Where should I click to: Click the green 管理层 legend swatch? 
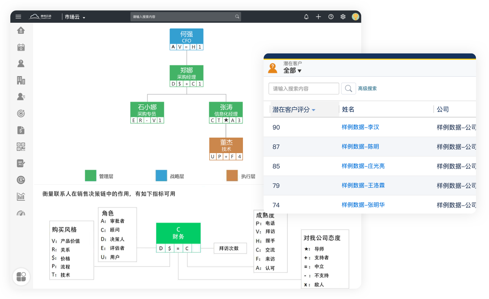(91, 176)
